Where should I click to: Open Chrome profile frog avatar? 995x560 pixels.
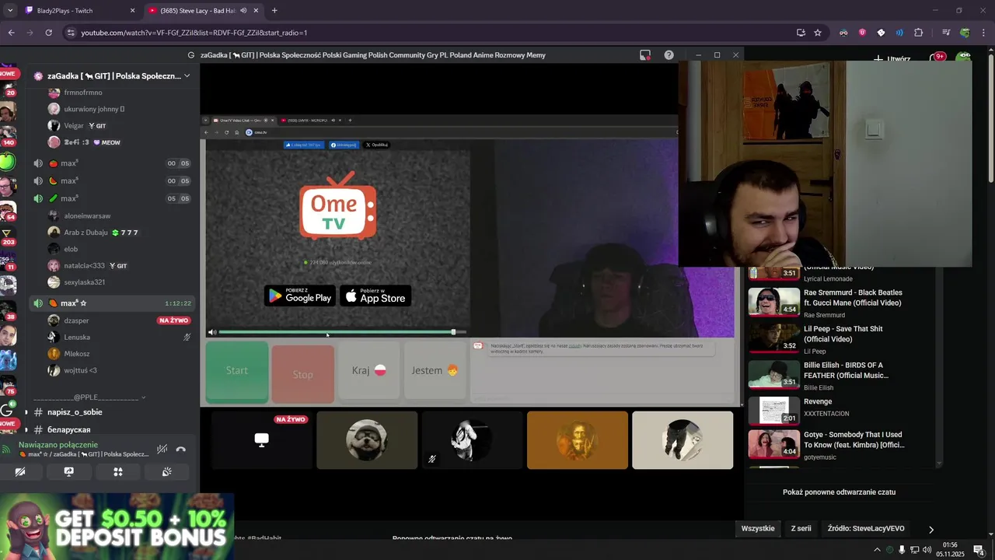click(965, 33)
